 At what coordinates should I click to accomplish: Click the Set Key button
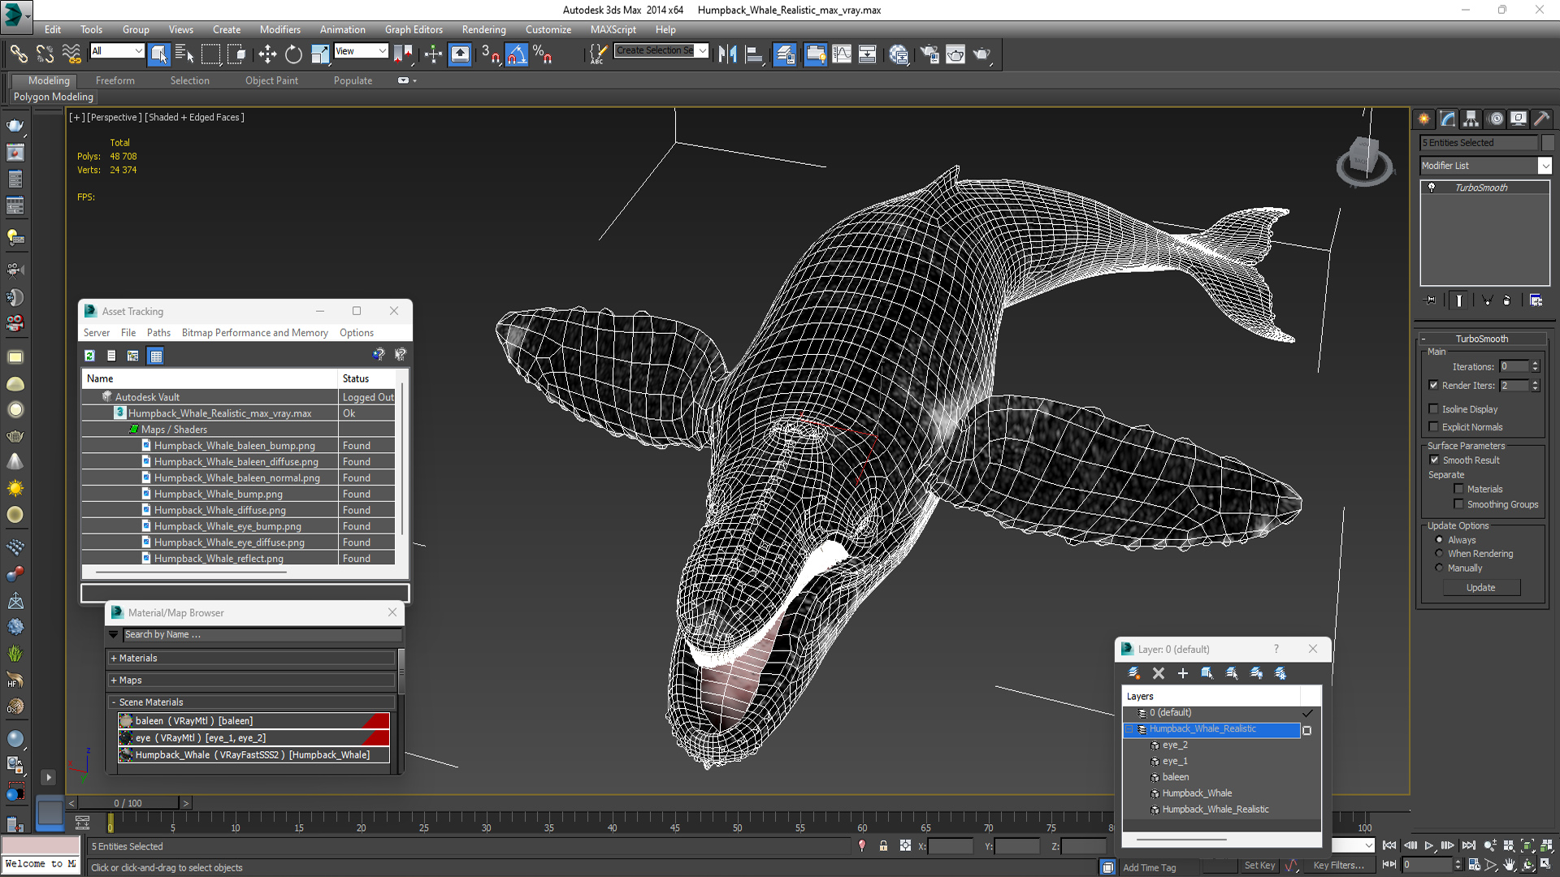pos(1260,866)
